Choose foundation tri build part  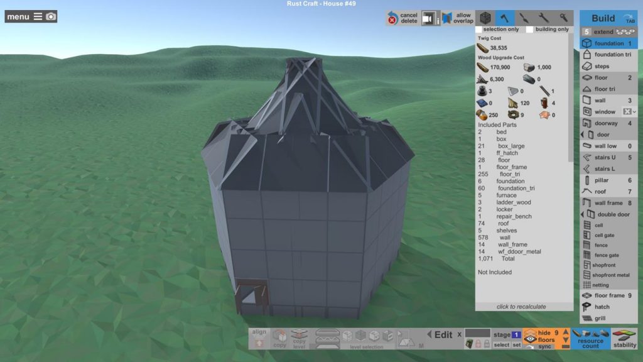(x=608, y=54)
